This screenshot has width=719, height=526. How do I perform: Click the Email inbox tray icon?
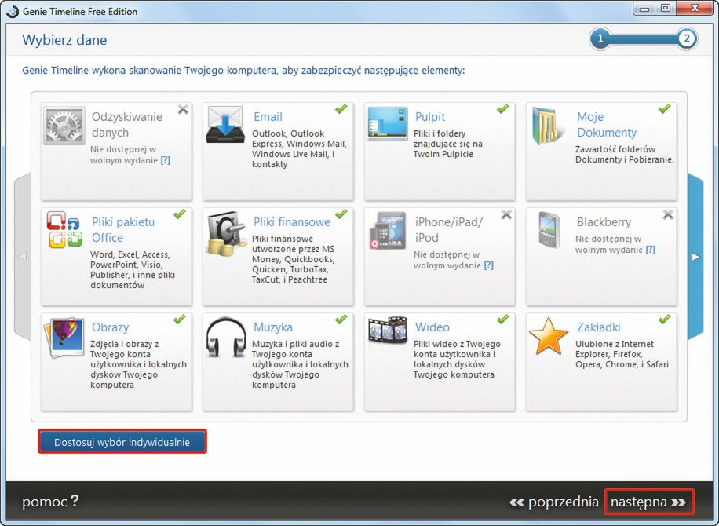[225, 124]
